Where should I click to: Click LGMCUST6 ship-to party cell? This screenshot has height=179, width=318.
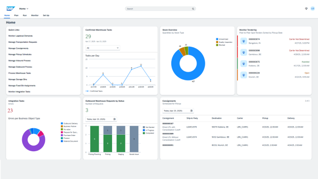[192, 127]
